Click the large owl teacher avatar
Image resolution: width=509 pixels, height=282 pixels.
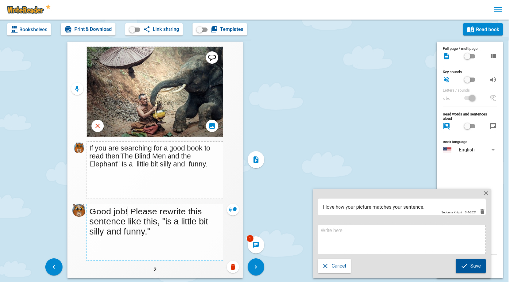coord(79,211)
